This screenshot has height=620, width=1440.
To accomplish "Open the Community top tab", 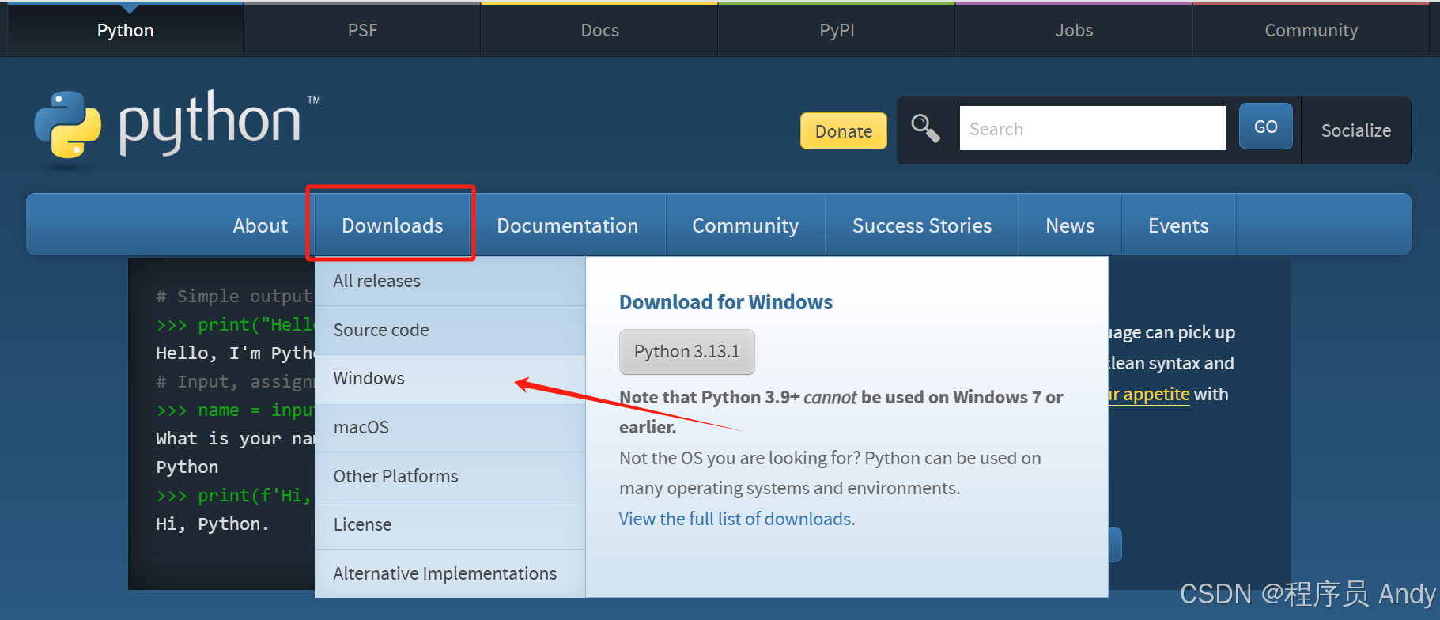I will coord(1311,30).
